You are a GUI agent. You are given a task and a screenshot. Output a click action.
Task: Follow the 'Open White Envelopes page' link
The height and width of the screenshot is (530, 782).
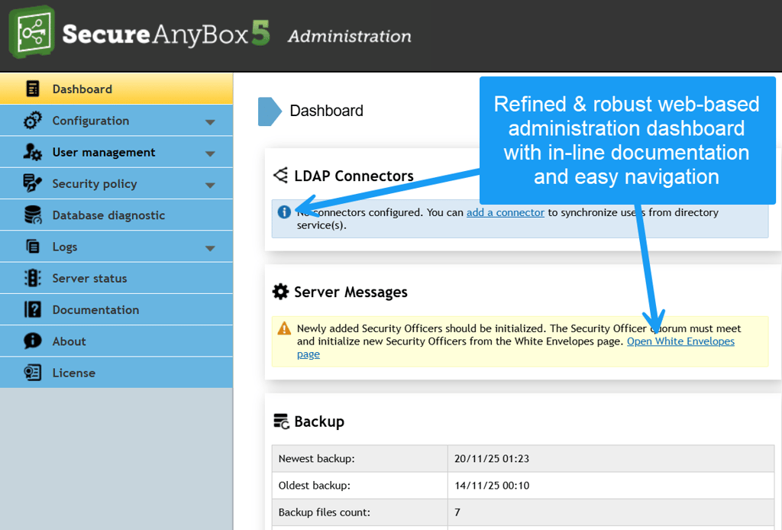tap(680, 341)
